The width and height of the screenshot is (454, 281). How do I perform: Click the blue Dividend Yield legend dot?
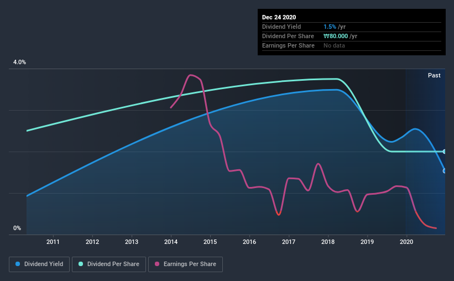(x=18, y=264)
